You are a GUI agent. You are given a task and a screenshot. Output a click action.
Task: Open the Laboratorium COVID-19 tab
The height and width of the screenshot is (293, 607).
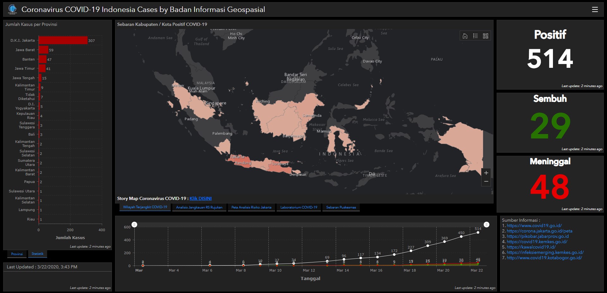click(x=299, y=207)
